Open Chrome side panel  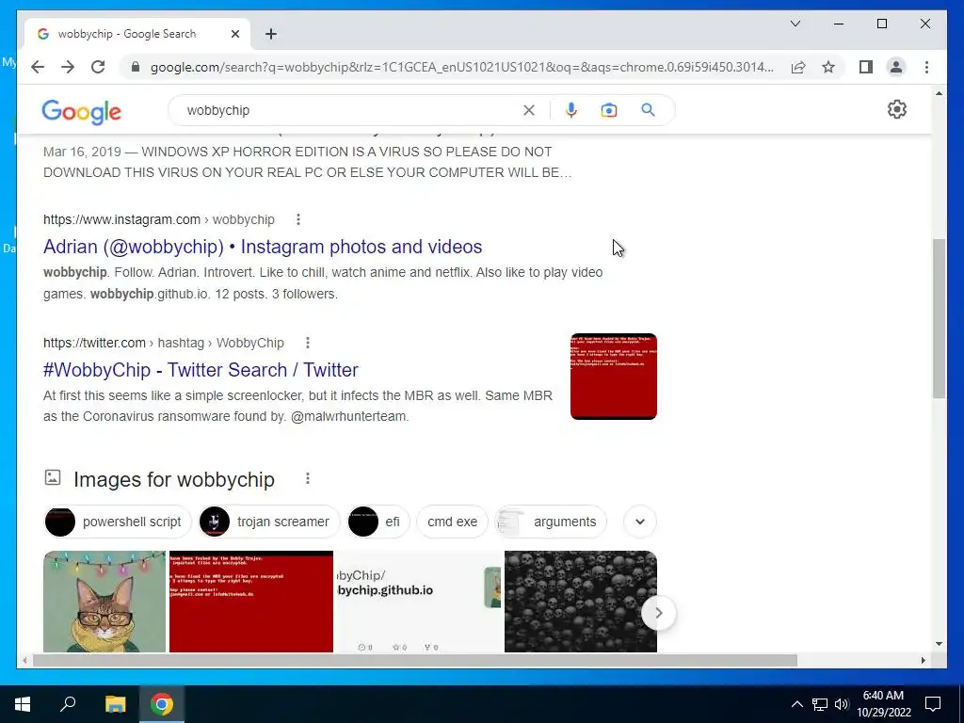pyautogui.click(x=866, y=67)
